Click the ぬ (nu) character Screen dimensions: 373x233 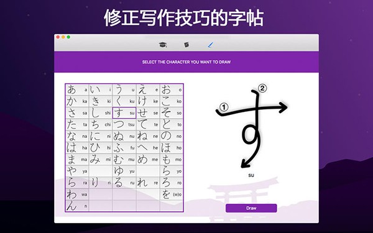[124, 137]
